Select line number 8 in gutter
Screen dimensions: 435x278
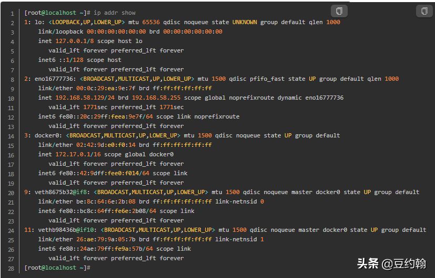pos(12,80)
